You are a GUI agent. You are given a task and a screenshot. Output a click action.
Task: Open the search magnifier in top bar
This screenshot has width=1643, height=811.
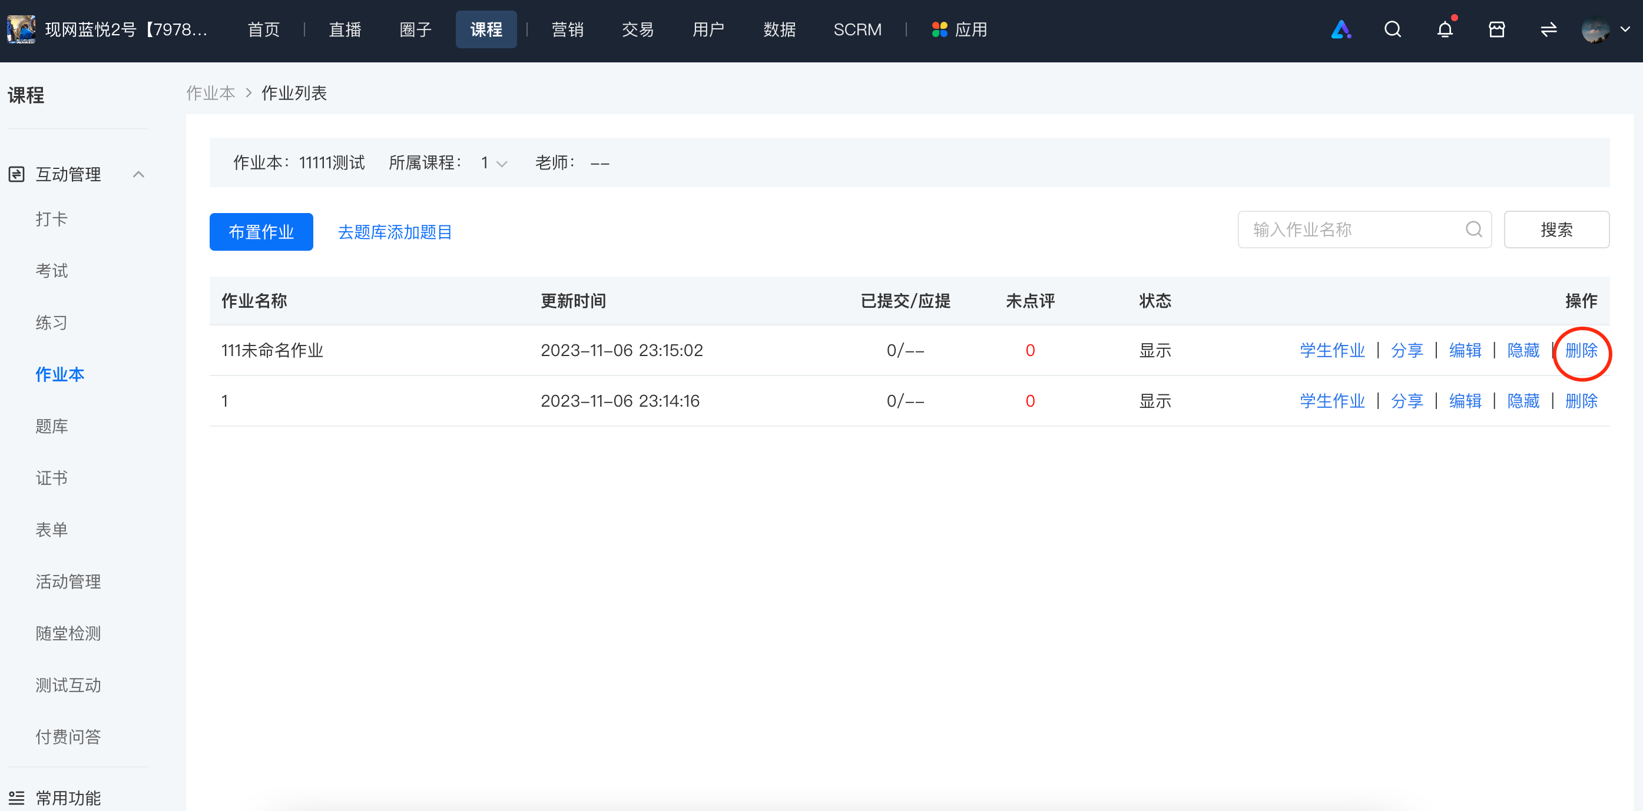1392,30
